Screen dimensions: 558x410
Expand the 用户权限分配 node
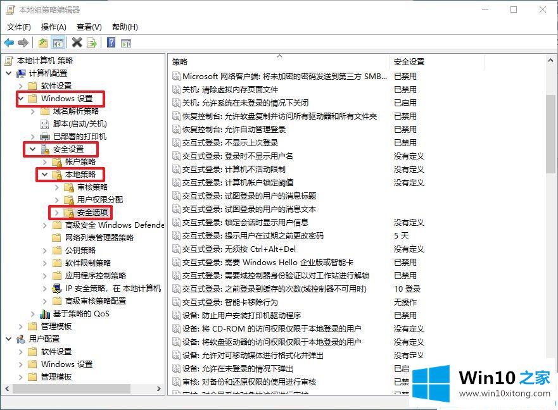click(57, 200)
